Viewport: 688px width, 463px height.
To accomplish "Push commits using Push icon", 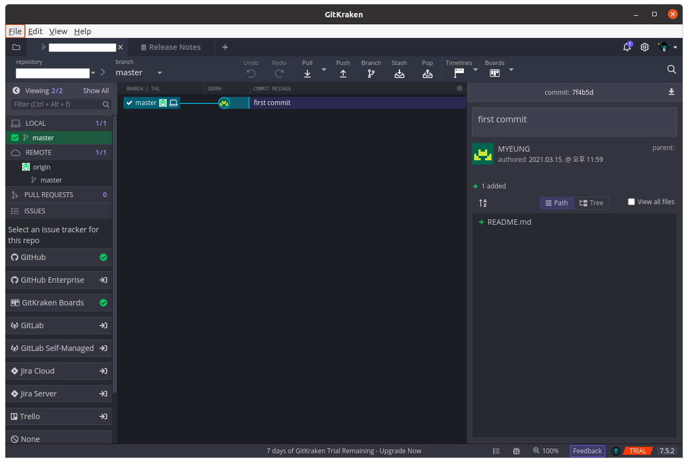I will [x=343, y=74].
